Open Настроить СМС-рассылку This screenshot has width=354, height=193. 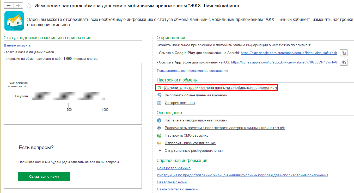click(x=187, y=136)
